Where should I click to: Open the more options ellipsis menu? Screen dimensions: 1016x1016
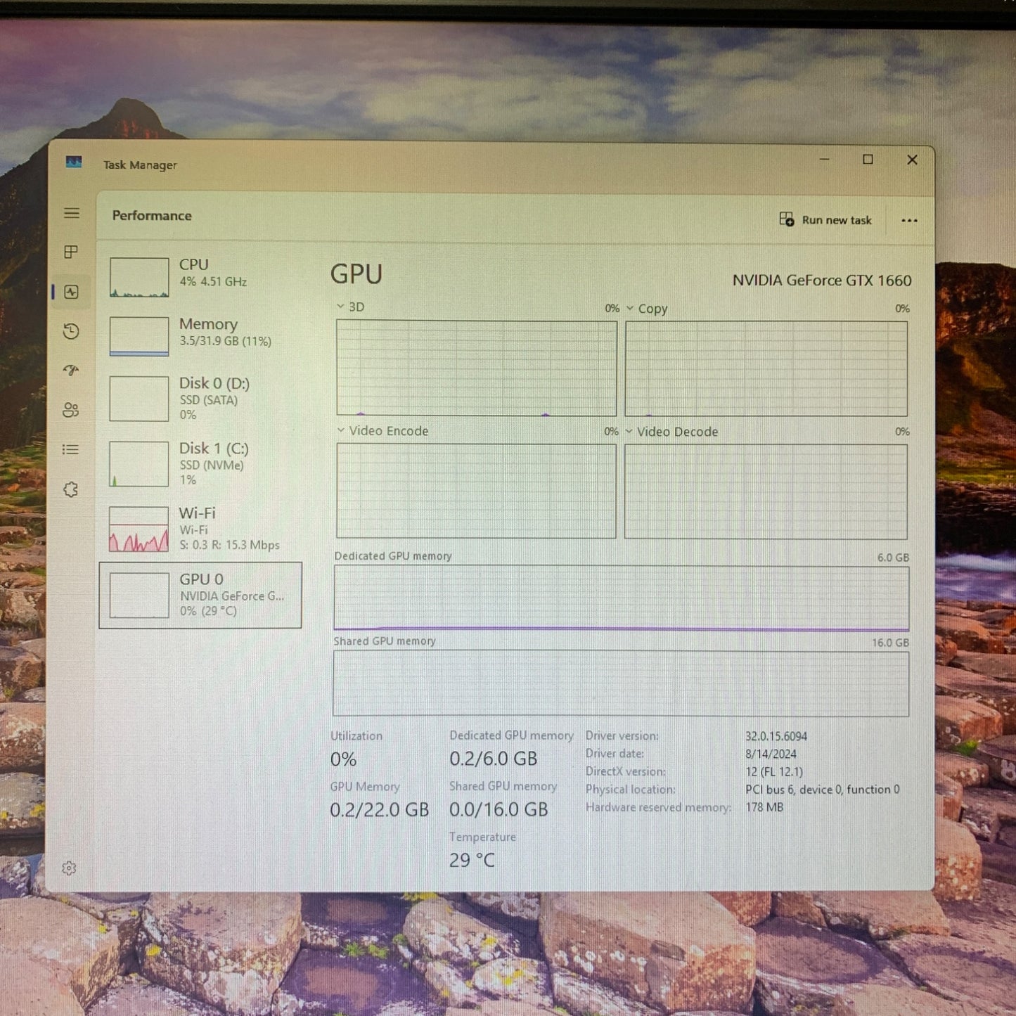coord(909,220)
